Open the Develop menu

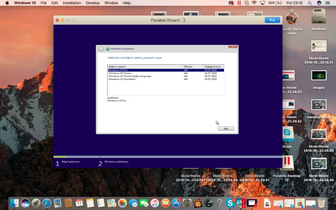coord(93,3)
